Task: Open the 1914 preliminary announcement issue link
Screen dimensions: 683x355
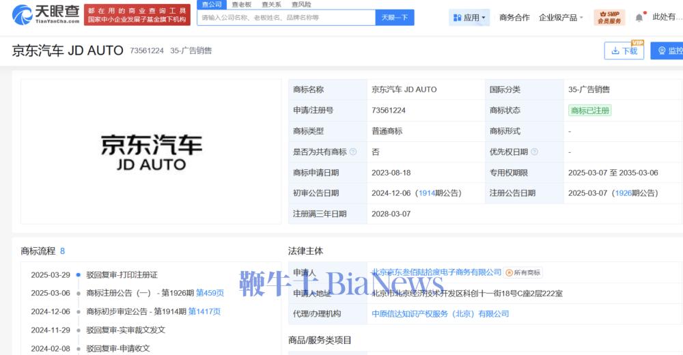Action: click(x=426, y=193)
